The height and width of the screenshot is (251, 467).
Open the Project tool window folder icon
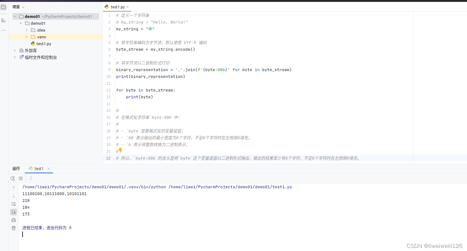[3, 7]
